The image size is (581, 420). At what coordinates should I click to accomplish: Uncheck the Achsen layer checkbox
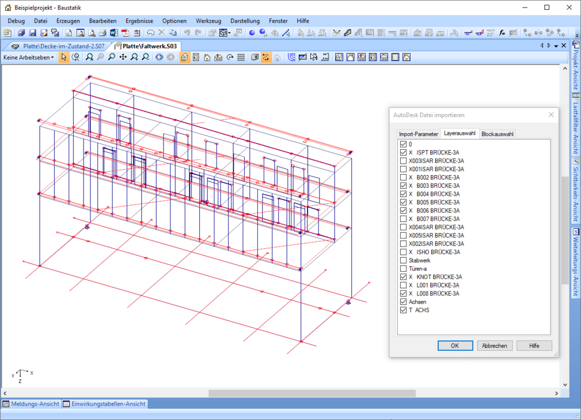click(403, 302)
